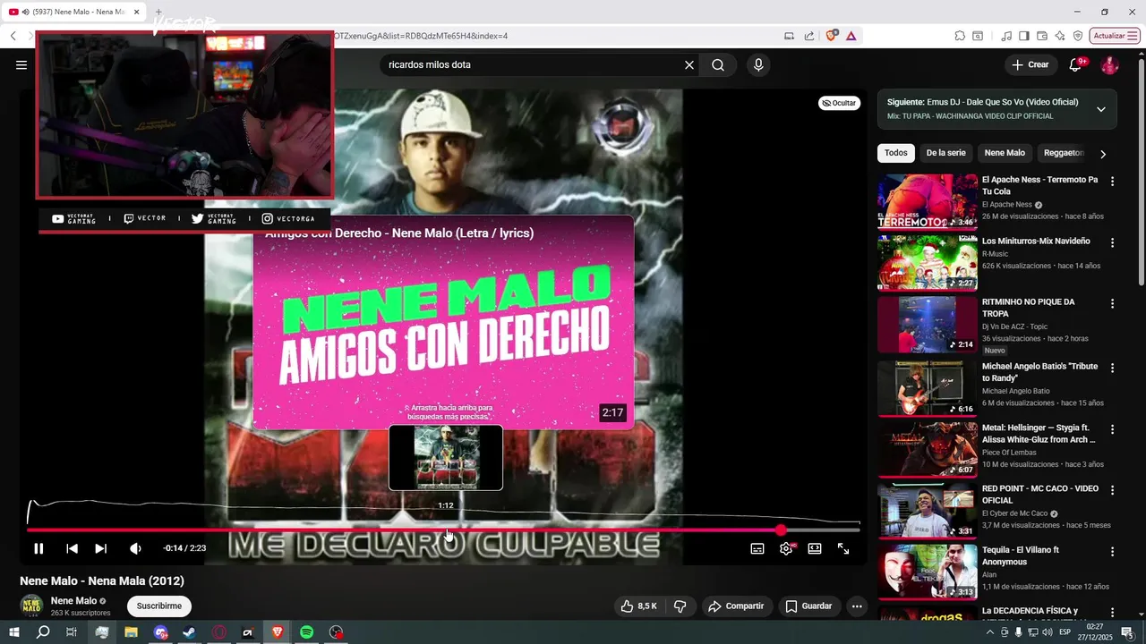Open the Brave playlist music note icon

click(x=1007, y=36)
